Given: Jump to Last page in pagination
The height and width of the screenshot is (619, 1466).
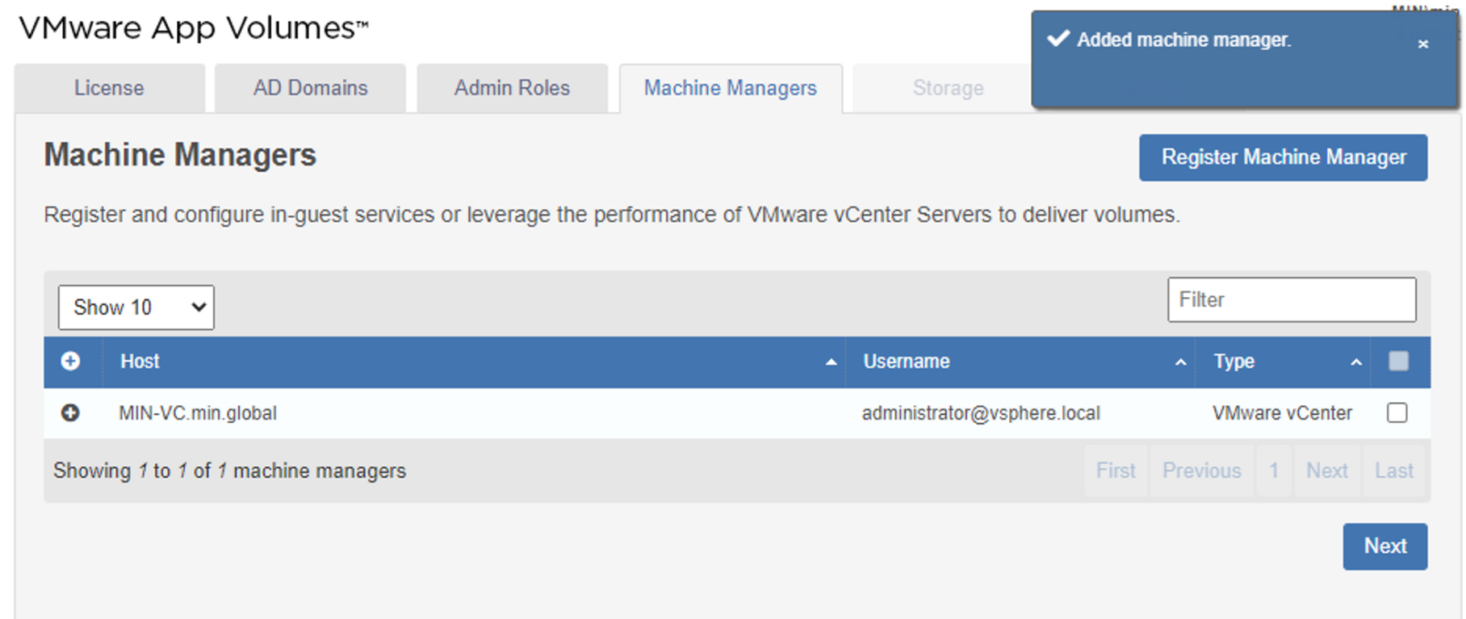Looking at the screenshot, I should (x=1394, y=471).
